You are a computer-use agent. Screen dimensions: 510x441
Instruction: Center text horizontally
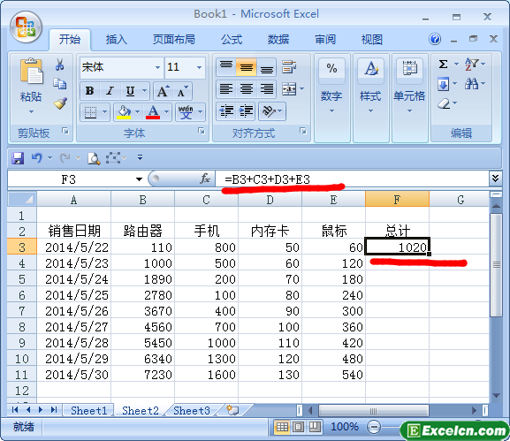click(247, 88)
